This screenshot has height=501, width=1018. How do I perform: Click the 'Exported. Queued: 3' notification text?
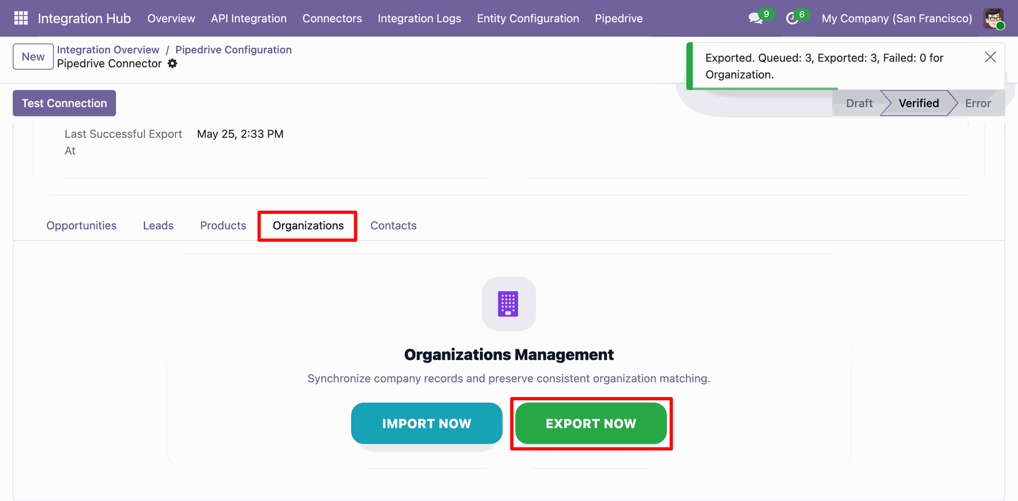[824, 66]
